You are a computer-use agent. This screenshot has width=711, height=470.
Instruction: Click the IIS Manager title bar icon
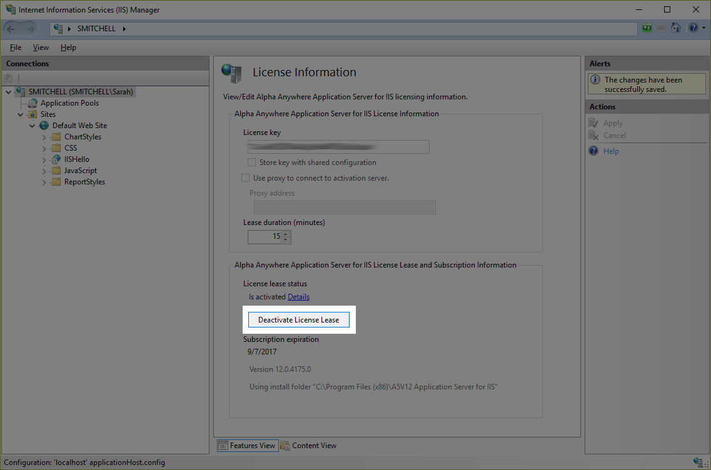(11, 9)
